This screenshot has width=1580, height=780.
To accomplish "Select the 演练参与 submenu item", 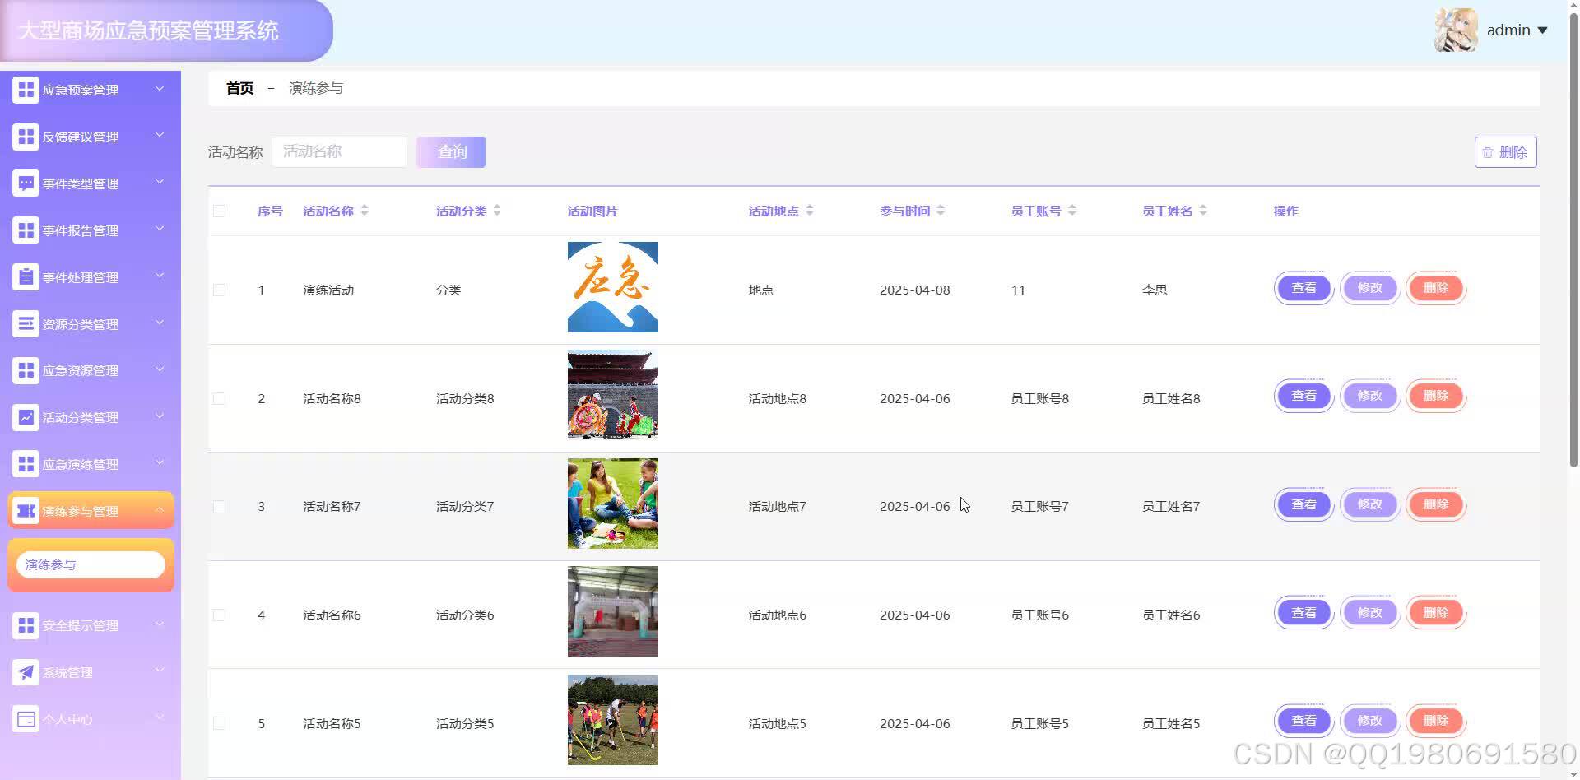I will point(91,564).
